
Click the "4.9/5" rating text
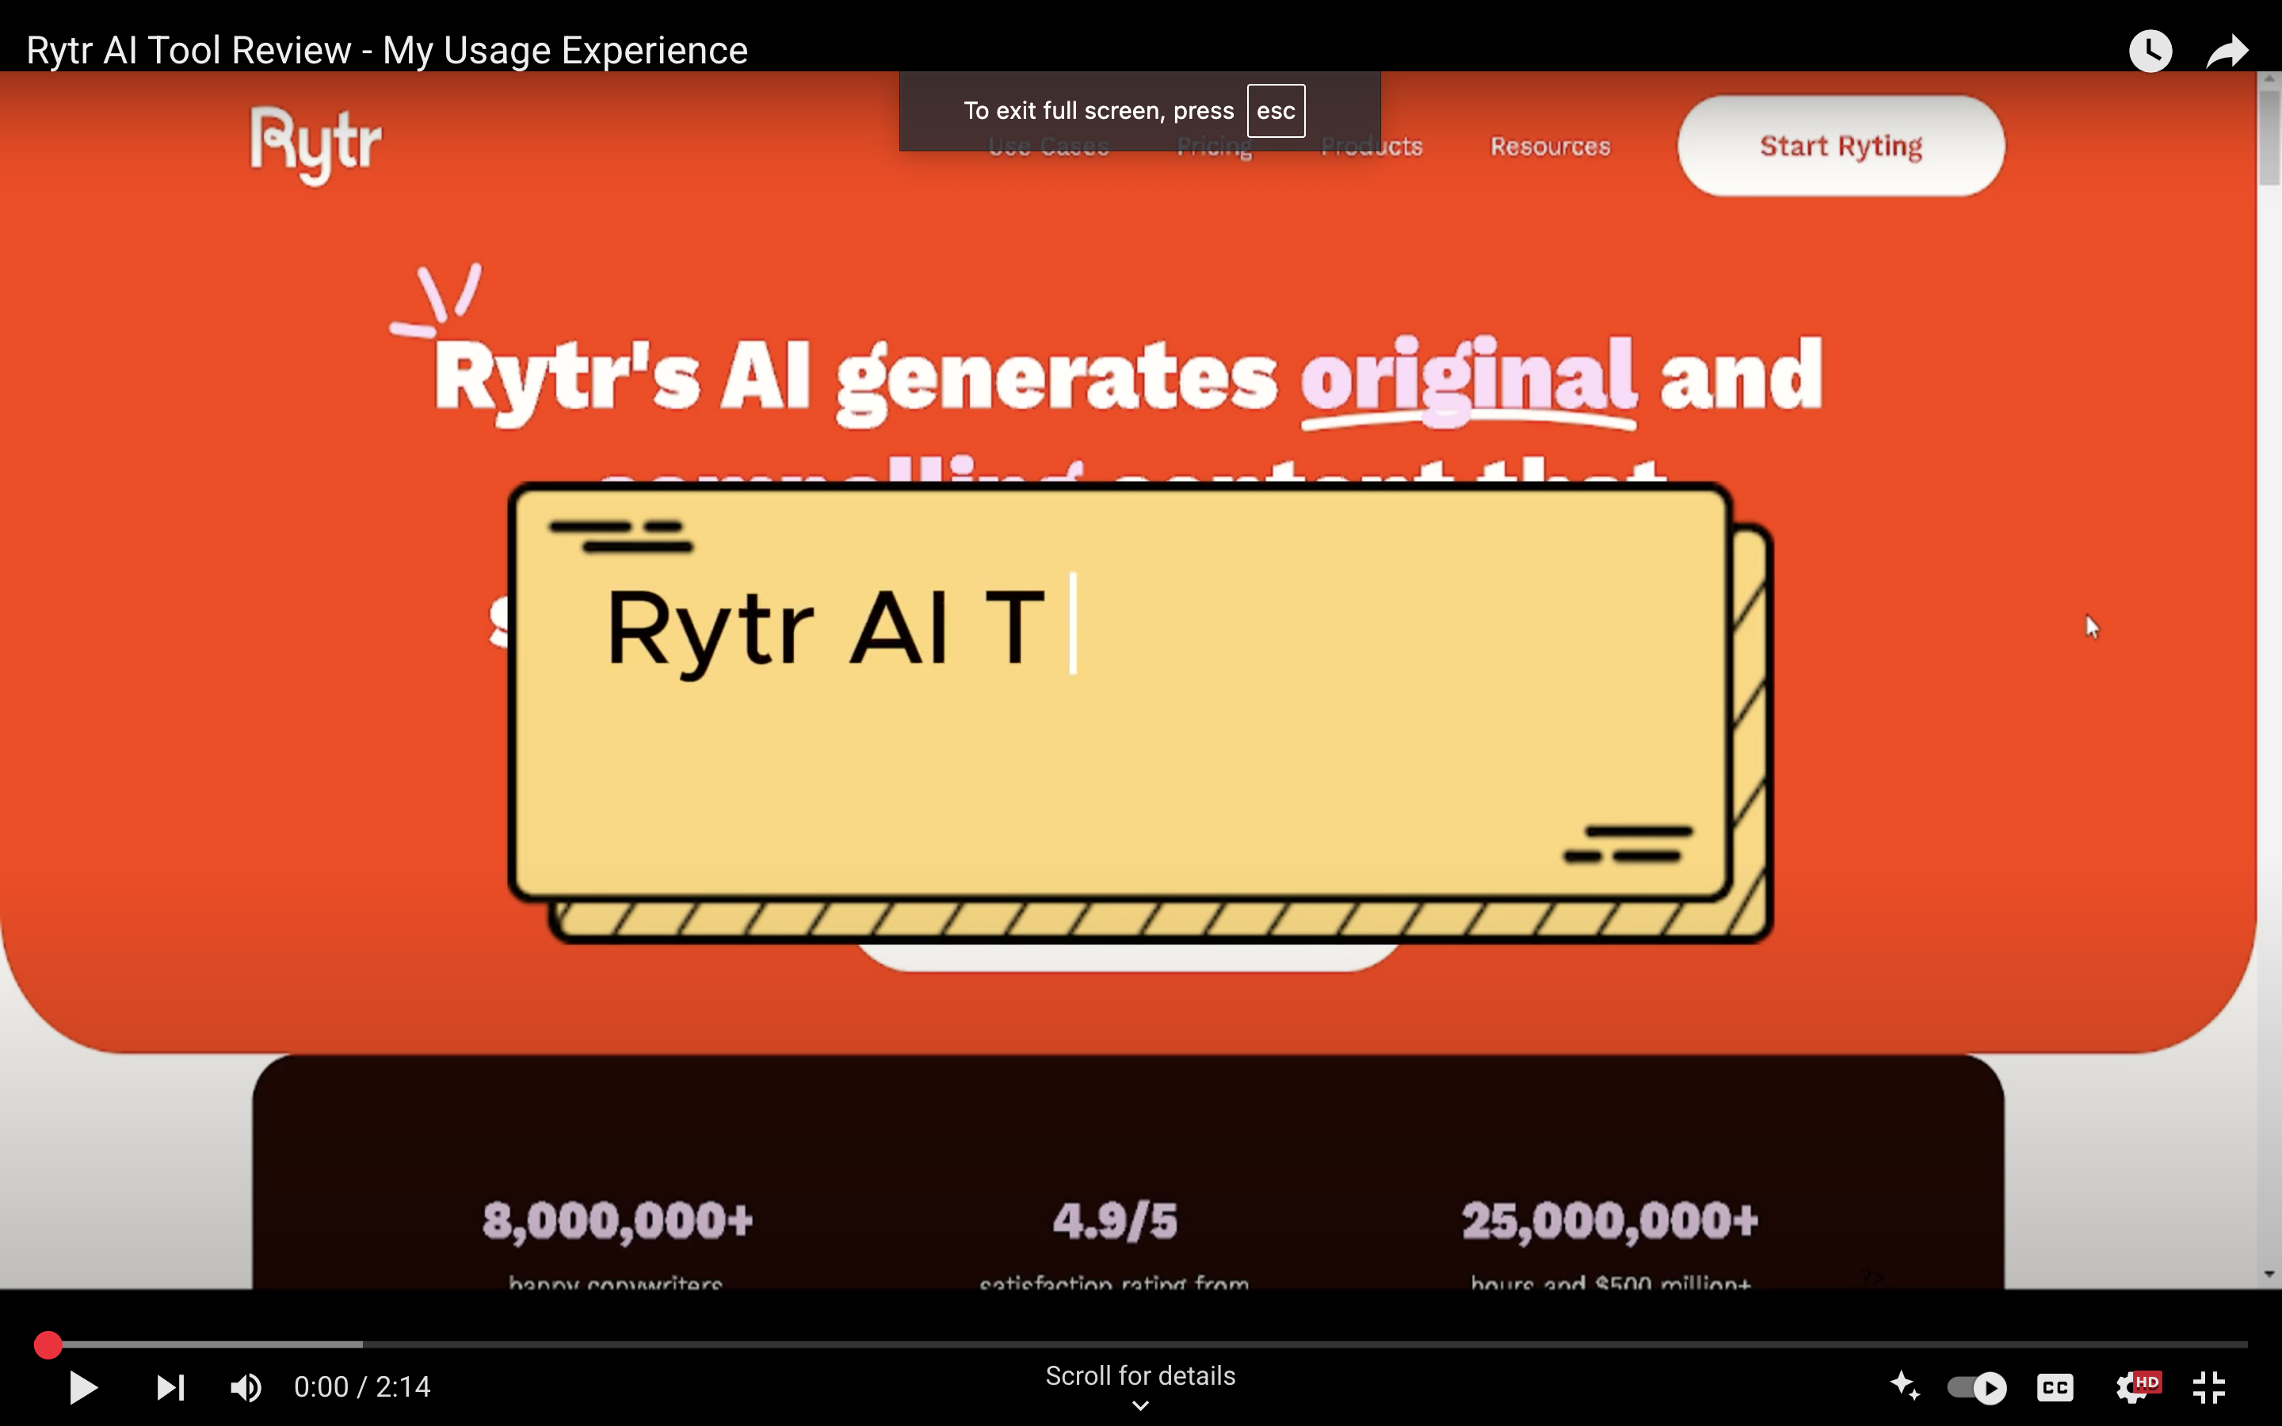pyautogui.click(x=1115, y=1220)
